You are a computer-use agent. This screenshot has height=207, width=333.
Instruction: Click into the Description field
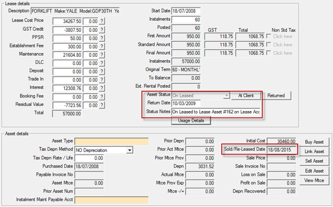click(x=75, y=11)
